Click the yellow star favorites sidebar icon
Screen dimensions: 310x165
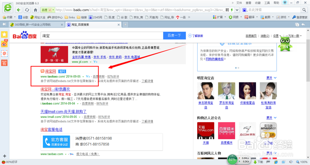point(4,34)
